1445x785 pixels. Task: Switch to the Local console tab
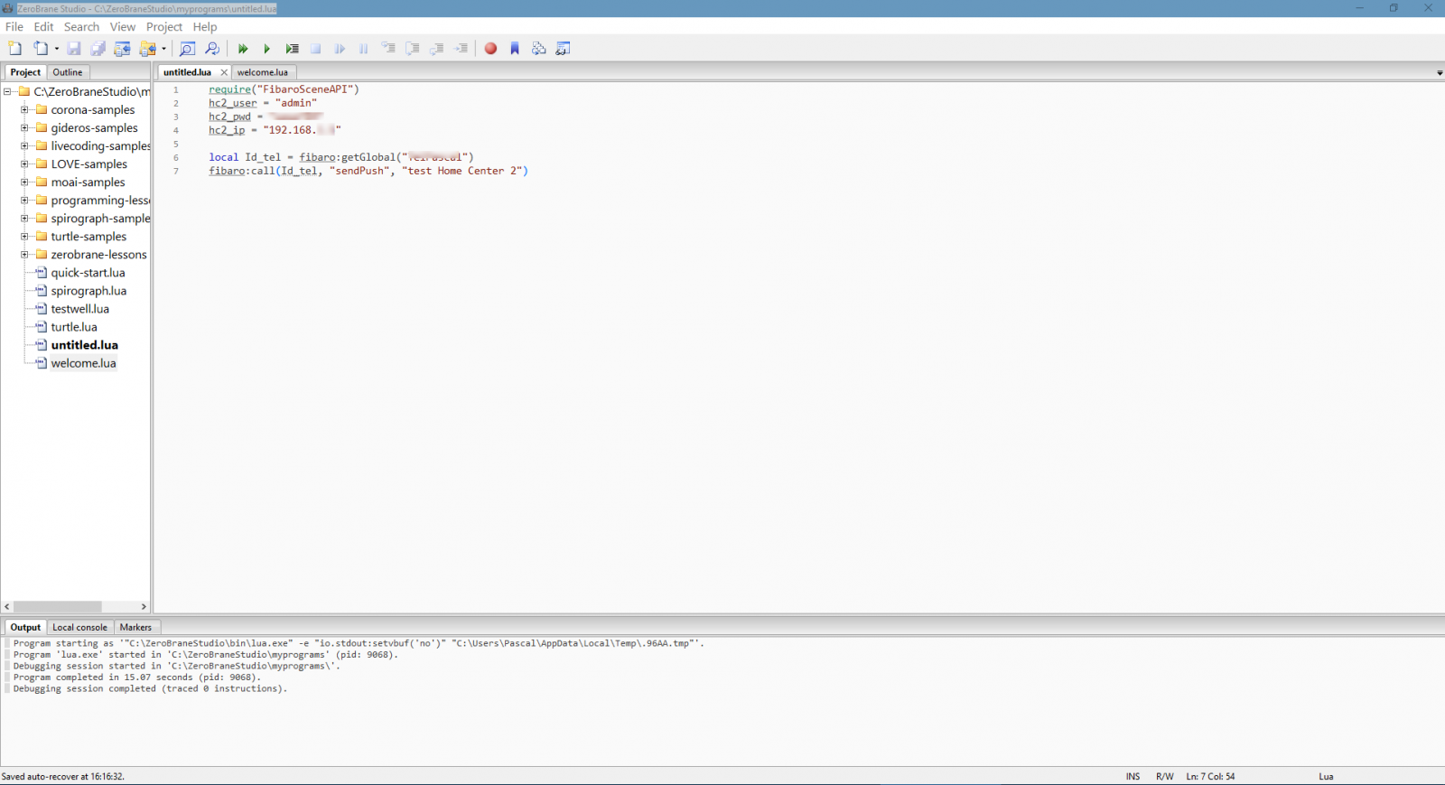[79, 627]
